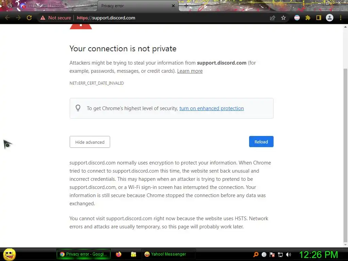The image size is (348, 261).
Task: Reload the page with the toolbar refresh icon
Action: (29, 18)
